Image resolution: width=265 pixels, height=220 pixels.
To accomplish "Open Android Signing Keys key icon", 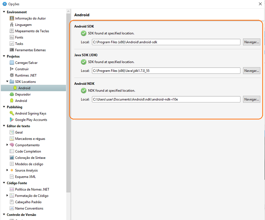I will pos(12,113).
